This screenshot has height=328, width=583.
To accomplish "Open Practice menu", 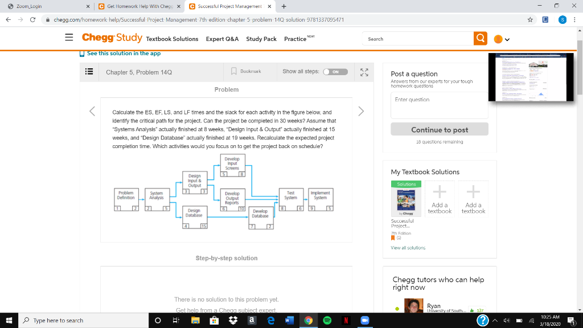I will (295, 39).
